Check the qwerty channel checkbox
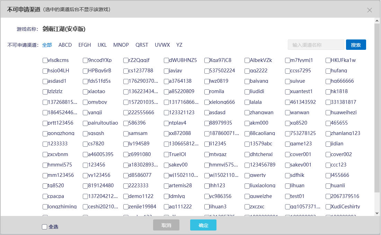 point(247,175)
